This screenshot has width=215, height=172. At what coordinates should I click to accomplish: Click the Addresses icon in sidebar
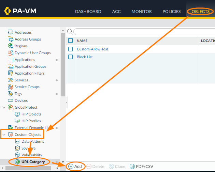pos(11,32)
